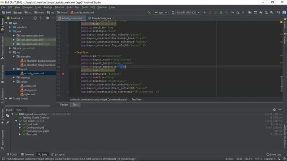Toggle the Structure side tab

pos(2,96)
